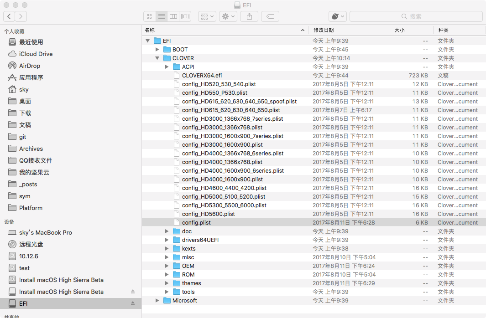Expand the kexts folder triangle

tap(167, 248)
